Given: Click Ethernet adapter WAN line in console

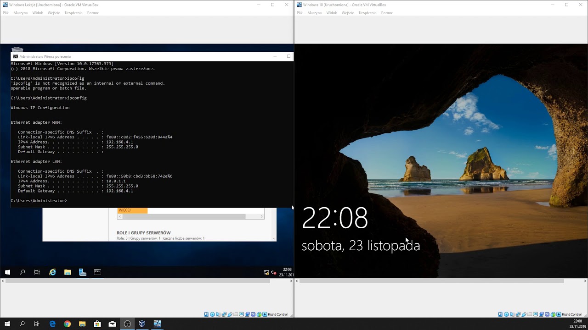Looking at the screenshot, I should [x=36, y=122].
